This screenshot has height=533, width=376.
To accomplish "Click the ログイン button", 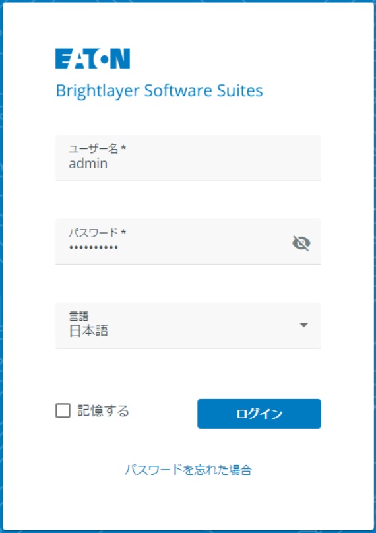I will pos(259,414).
